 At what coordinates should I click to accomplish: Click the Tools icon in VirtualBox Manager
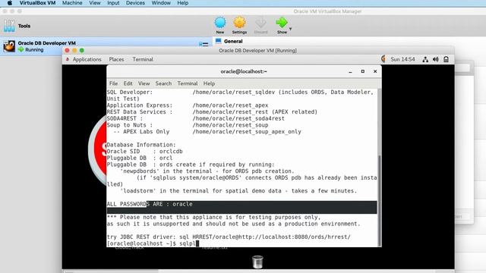[x=9, y=26]
